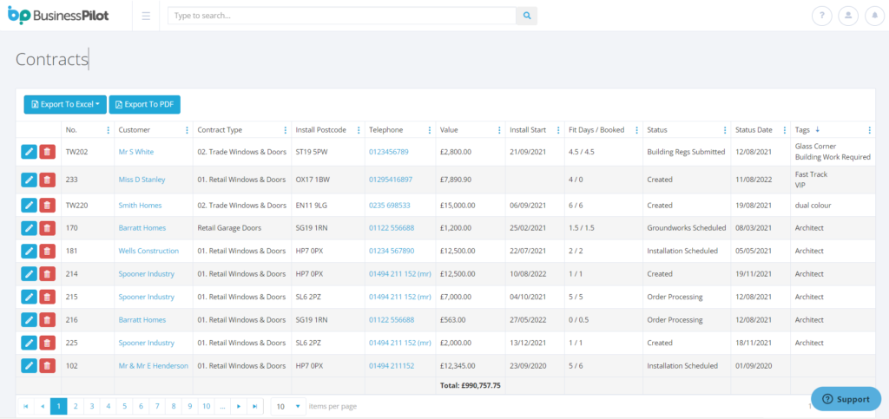
Task: Open the Export To Excel dropdown
Action: click(65, 104)
